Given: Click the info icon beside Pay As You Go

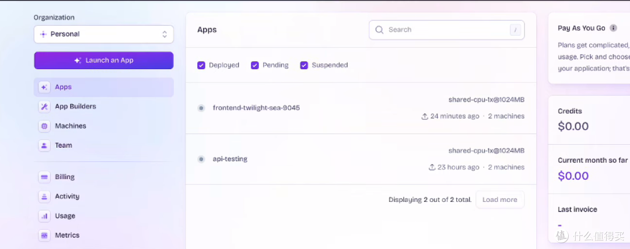Looking at the screenshot, I should tap(613, 28).
